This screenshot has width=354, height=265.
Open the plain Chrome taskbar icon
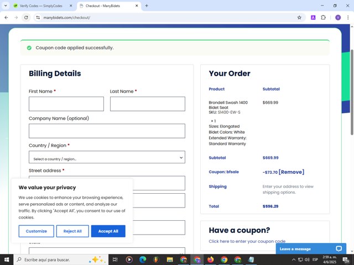(224, 259)
